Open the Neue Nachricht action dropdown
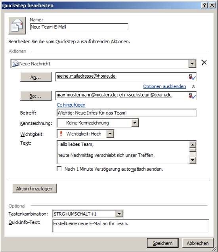Image resolution: width=218 pixels, height=252 pixels. point(192,64)
